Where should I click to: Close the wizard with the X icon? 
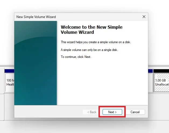(144, 17)
